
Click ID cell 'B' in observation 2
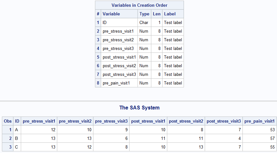[17, 138]
